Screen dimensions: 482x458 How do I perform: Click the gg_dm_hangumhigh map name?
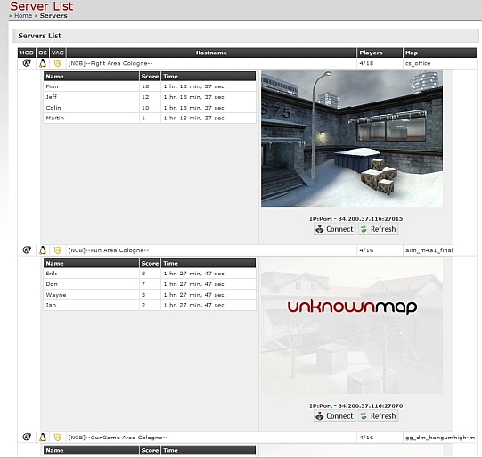pyautogui.click(x=440, y=438)
